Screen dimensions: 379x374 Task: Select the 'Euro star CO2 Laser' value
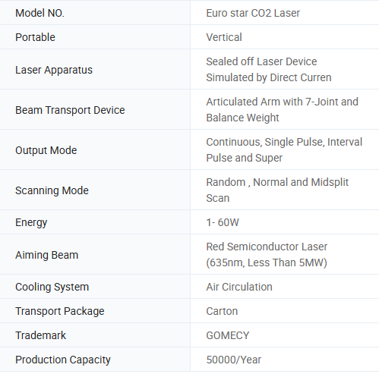tap(253, 13)
